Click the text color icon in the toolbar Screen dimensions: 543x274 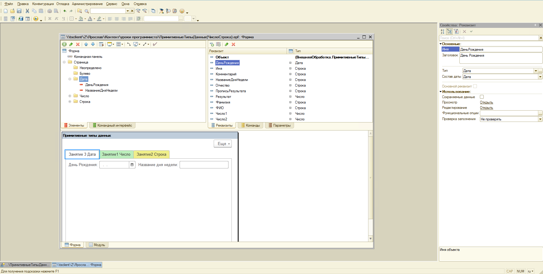[90, 19]
